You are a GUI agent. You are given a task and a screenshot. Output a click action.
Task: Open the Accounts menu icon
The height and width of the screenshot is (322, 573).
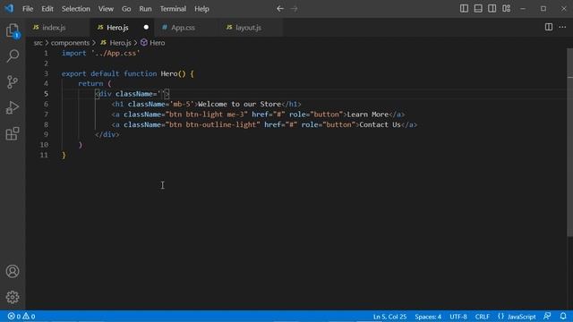(13, 271)
